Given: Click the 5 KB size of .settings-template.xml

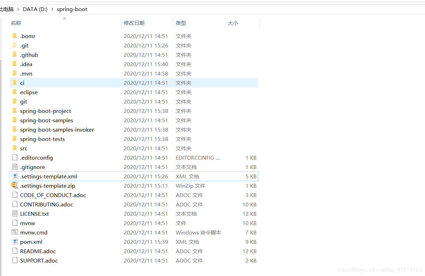Looking at the screenshot, I should [x=251, y=176].
